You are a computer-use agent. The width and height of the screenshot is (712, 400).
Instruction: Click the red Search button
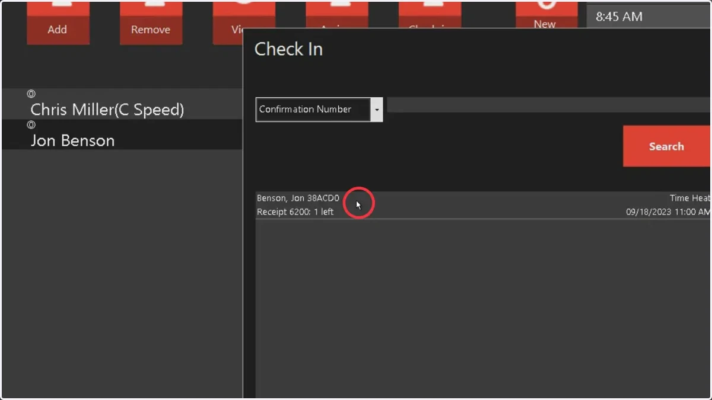point(666,146)
